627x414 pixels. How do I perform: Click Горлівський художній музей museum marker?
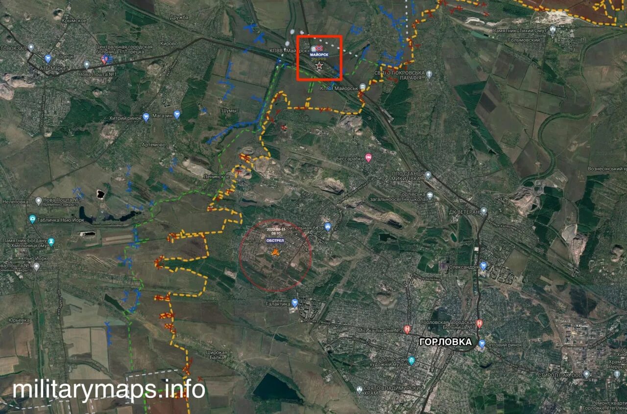coord(411,360)
